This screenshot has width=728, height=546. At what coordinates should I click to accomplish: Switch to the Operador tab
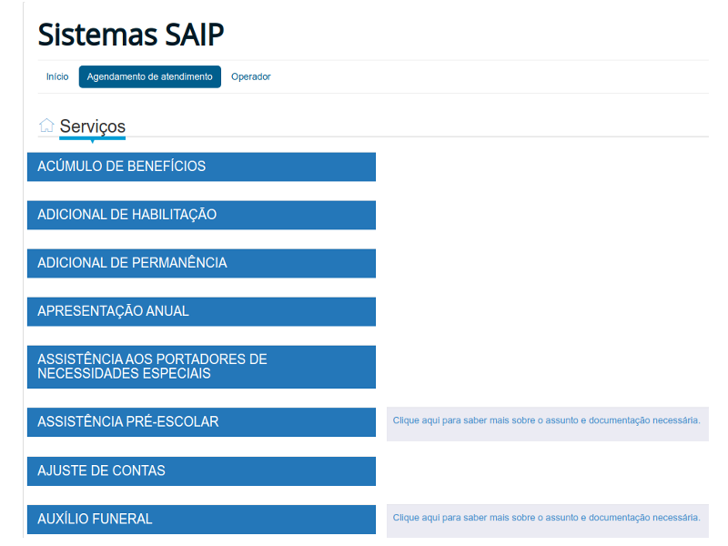(251, 77)
